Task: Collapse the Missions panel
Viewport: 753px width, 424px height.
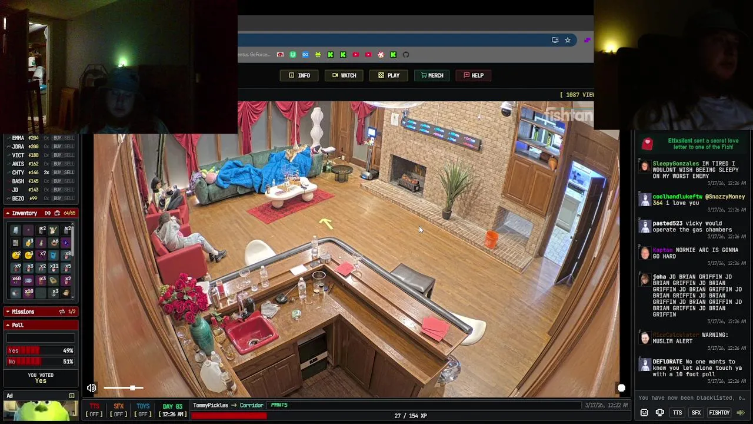Action: point(8,312)
